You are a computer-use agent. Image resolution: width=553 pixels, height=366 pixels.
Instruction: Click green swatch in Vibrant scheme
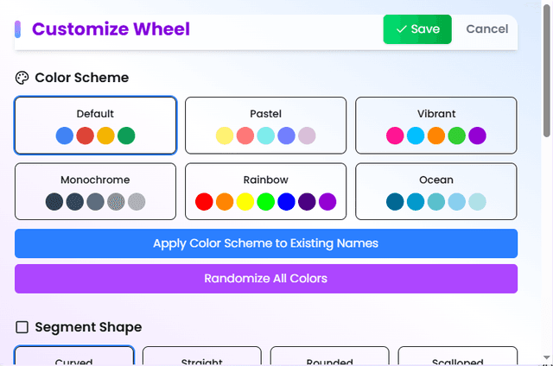(457, 136)
